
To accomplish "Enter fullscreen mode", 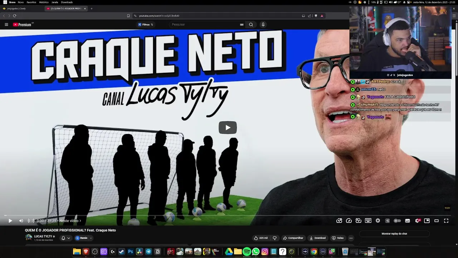I will tap(446, 221).
